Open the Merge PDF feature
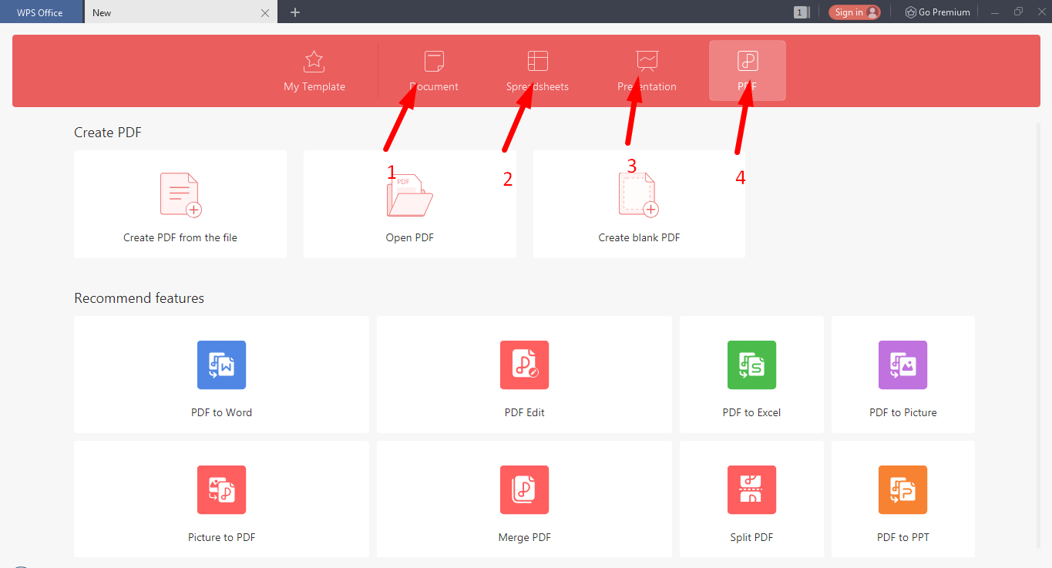The width and height of the screenshot is (1052, 568). pos(524,499)
